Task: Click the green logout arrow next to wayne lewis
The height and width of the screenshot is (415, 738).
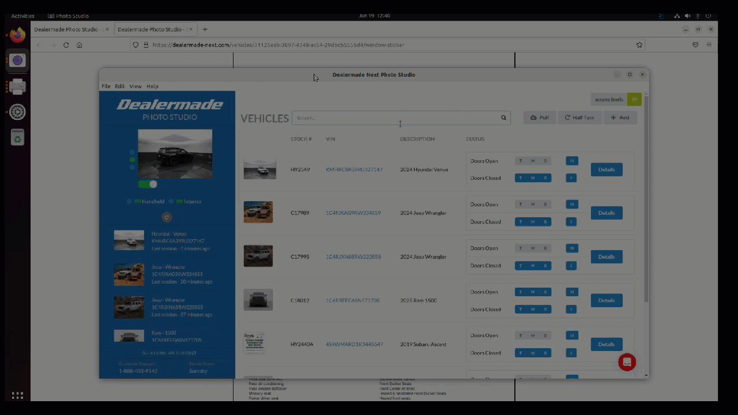Action: (634, 99)
